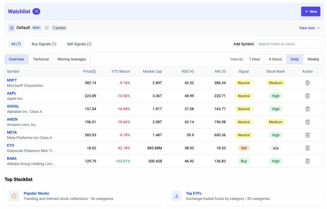
Task: Set interval to Weekly
Action: tap(313, 59)
